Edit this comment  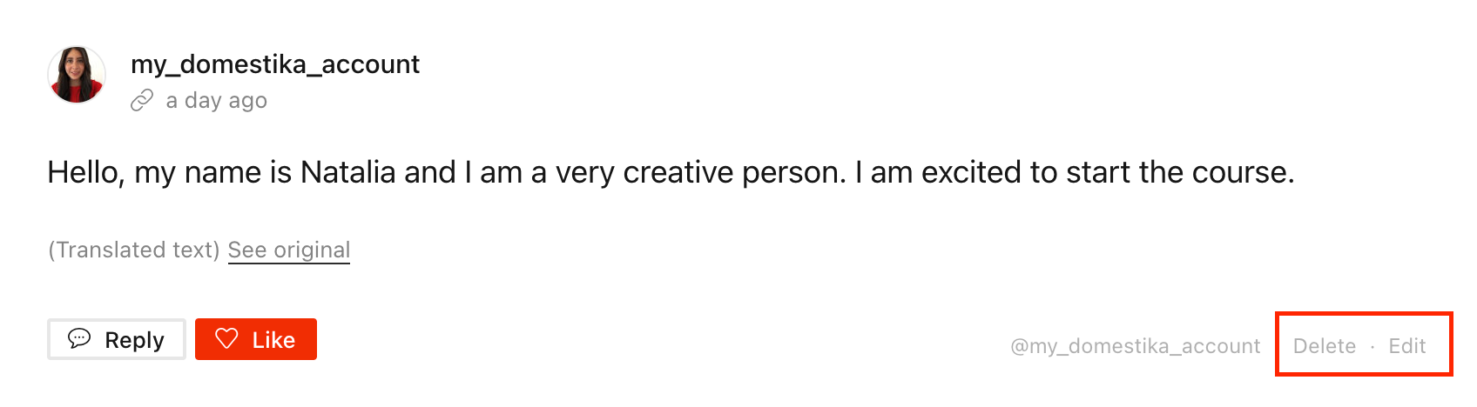click(x=1406, y=346)
